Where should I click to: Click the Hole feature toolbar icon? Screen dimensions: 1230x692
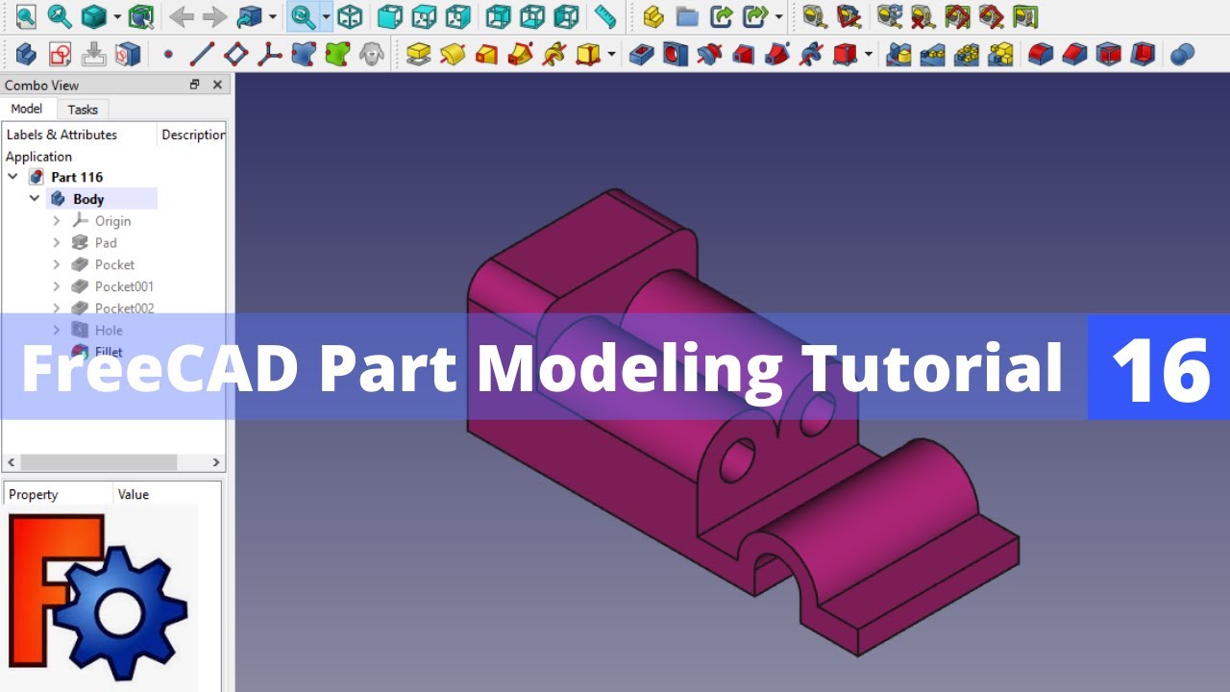[x=676, y=54]
